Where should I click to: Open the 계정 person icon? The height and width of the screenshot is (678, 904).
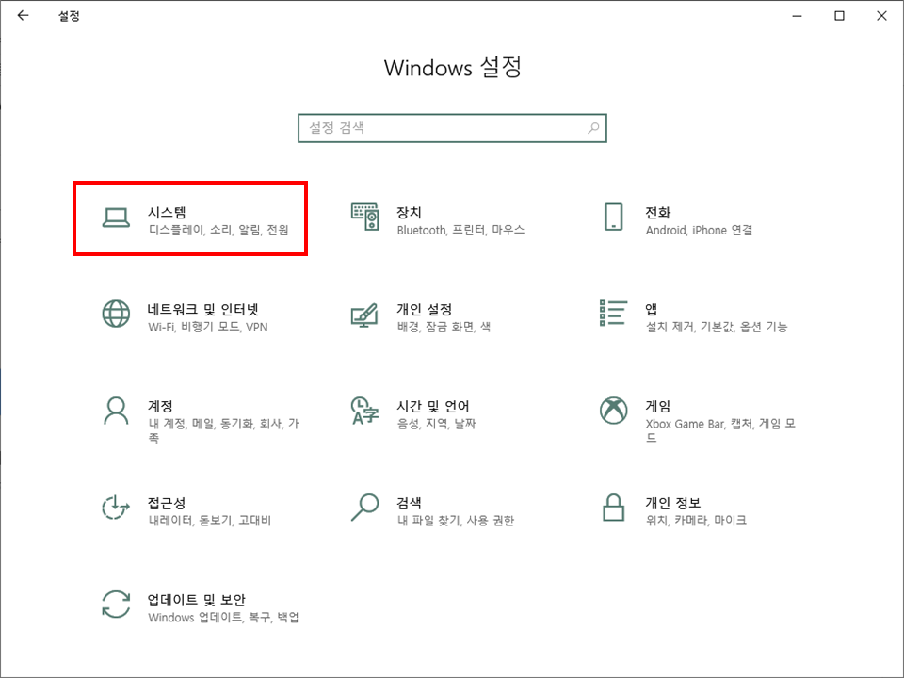pyautogui.click(x=116, y=411)
